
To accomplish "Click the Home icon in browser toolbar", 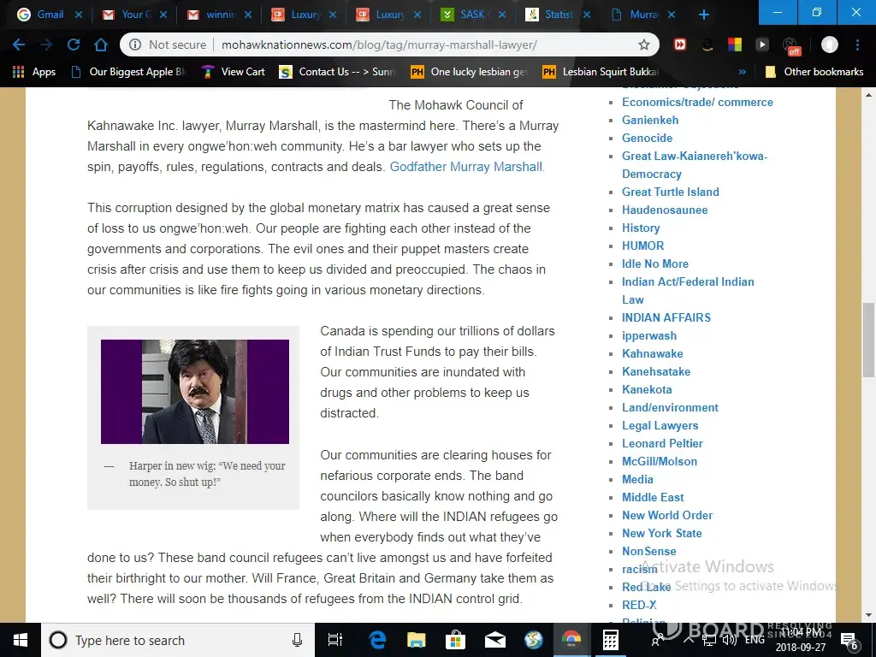I will (x=101, y=44).
